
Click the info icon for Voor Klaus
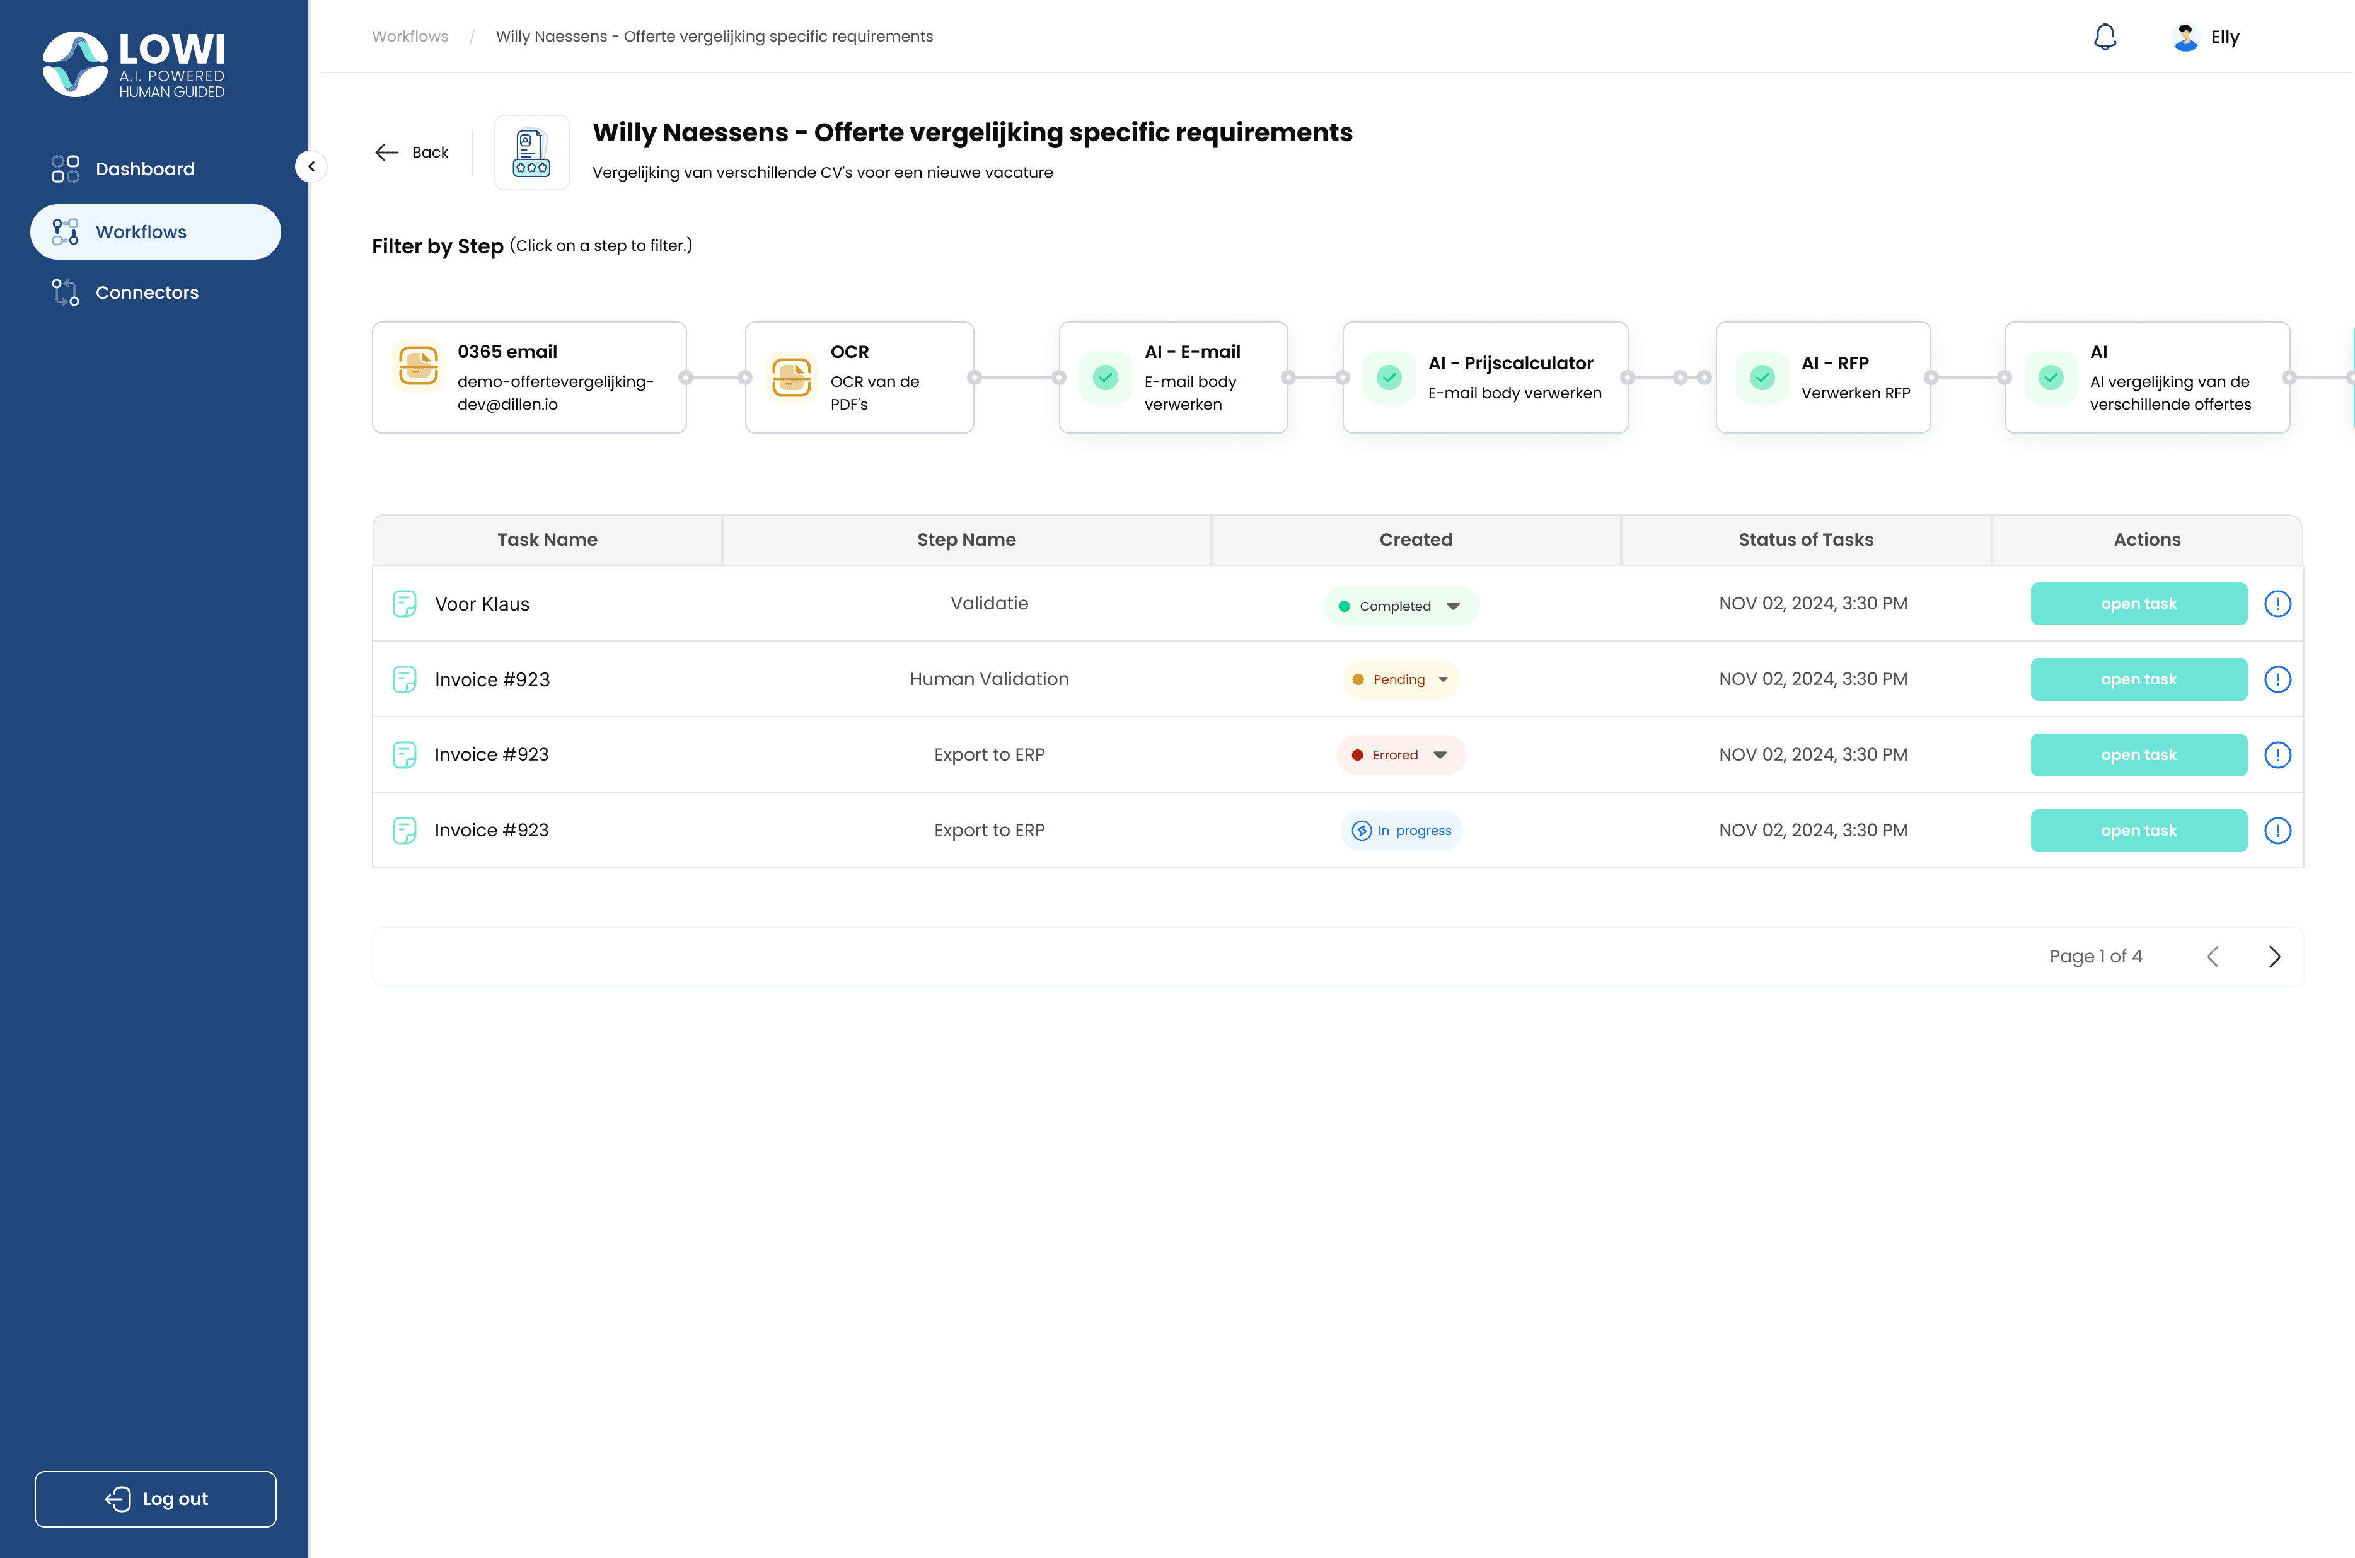(x=2276, y=604)
